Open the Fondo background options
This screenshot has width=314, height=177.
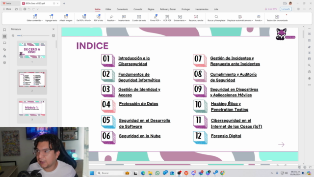pos(259,18)
